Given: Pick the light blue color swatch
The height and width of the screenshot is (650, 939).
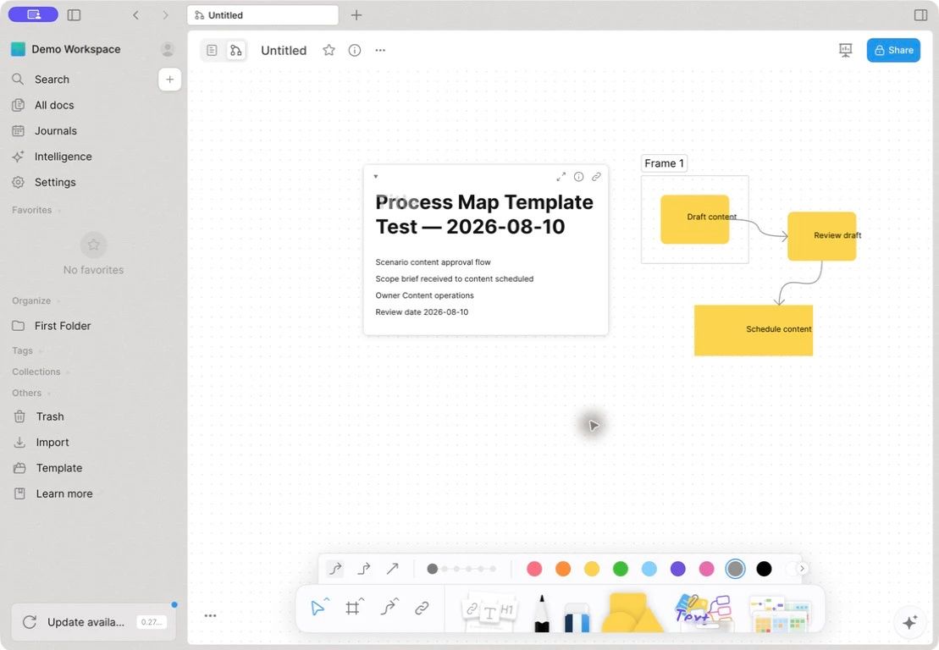Looking at the screenshot, I should pos(649,569).
